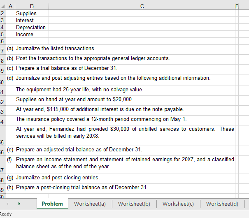249x218 pixels.
Task: Select the '$115,000 of additional interest' cell
Action: click(x=125, y=110)
